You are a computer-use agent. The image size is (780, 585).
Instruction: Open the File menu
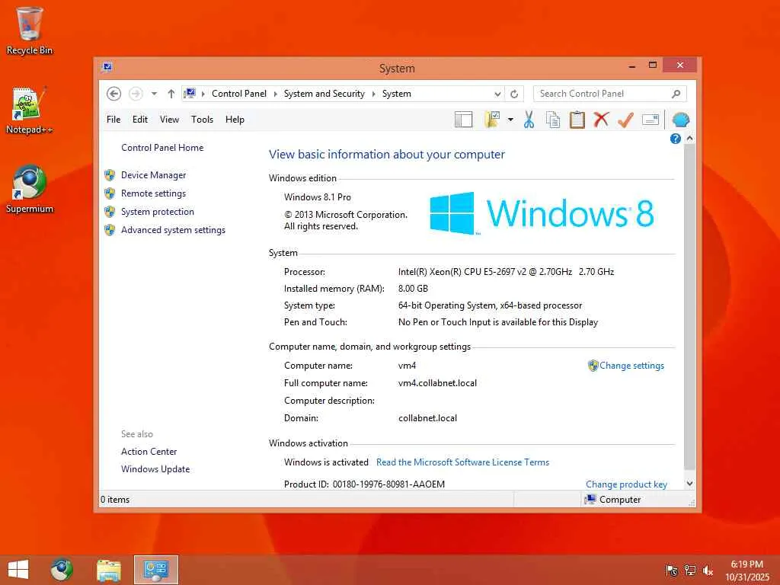pos(113,120)
